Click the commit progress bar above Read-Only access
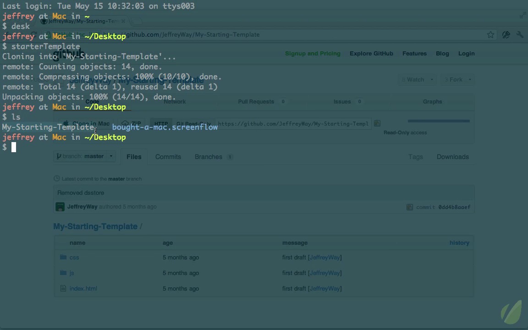528x330 pixels. point(439,121)
